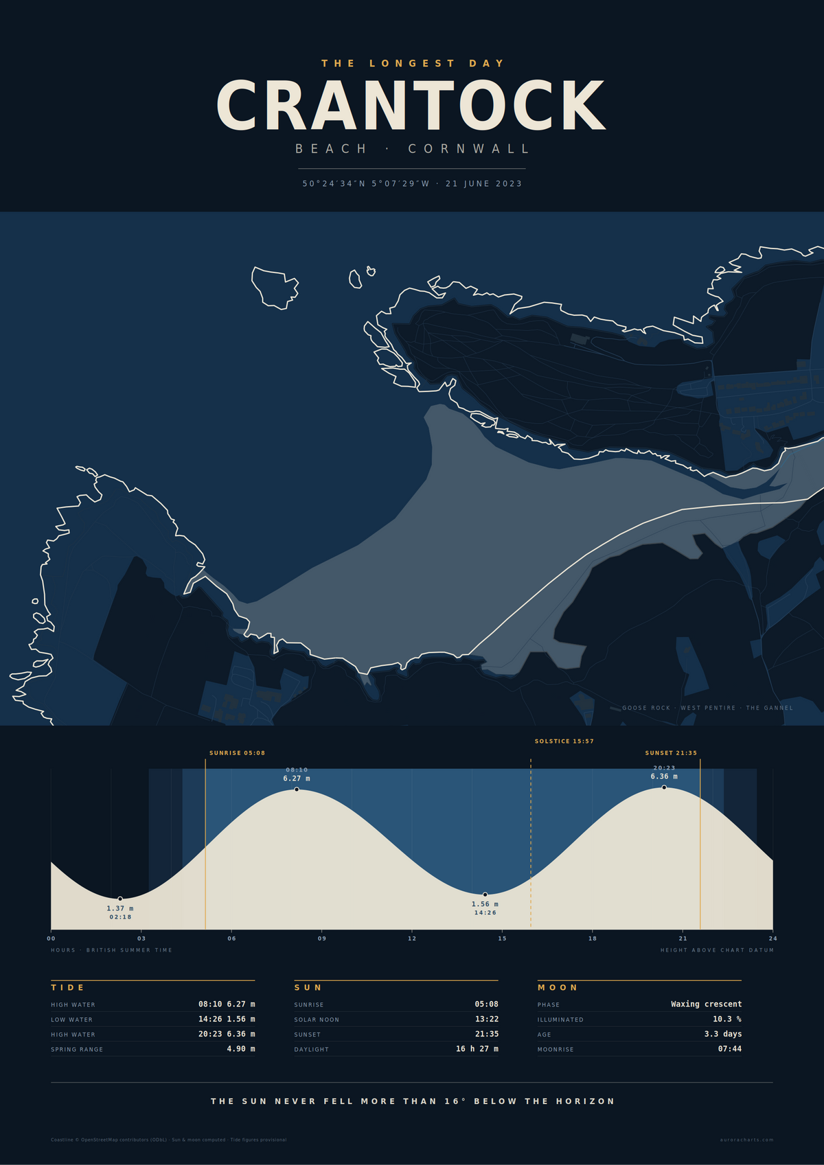Click the LOW WATER row label
The image size is (824, 1165).
[71, 1020]
